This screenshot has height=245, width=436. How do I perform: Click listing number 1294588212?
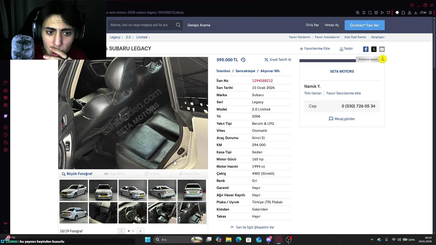(x=262, y=81)
